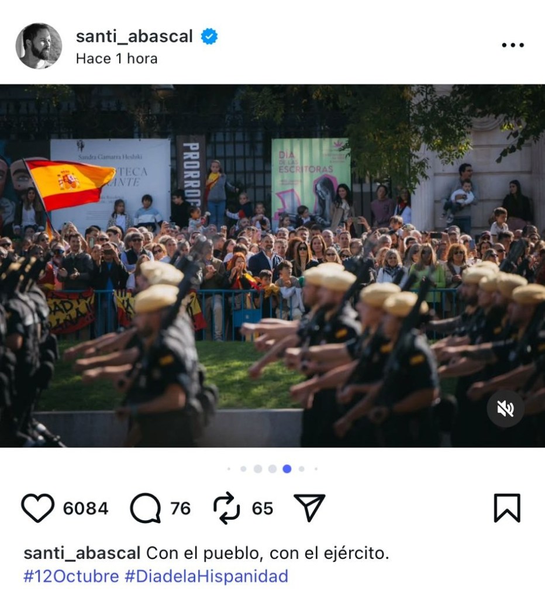Open the three-dot post options menu
The image size is (545, 598).
click(x=513, y=45)
